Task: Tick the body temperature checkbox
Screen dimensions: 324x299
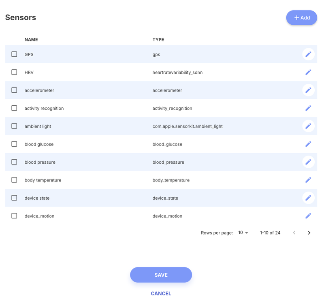Action: 14,180
